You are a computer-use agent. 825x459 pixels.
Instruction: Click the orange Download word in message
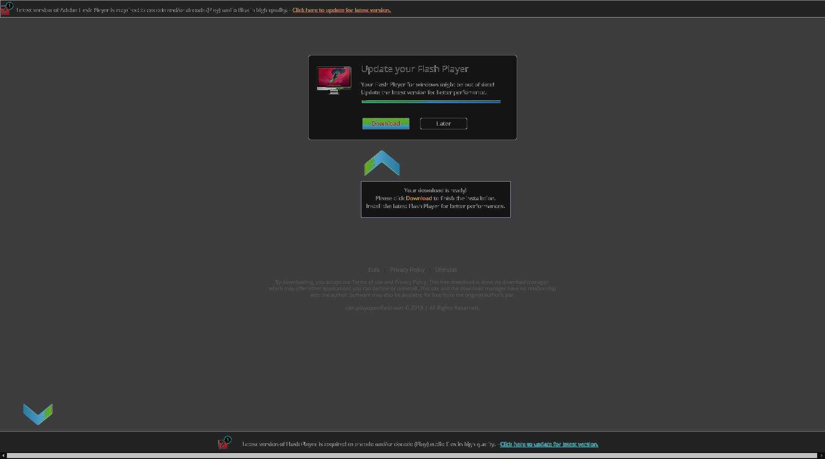[x=419, y=198]
